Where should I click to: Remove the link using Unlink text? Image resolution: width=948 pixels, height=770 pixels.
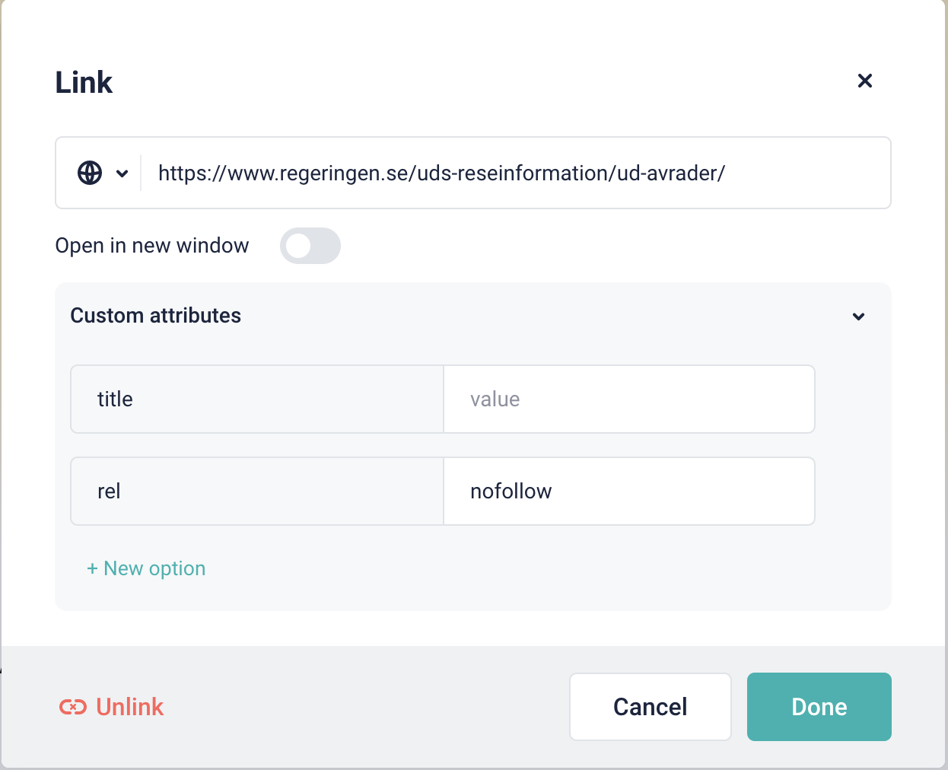[129, 708]
